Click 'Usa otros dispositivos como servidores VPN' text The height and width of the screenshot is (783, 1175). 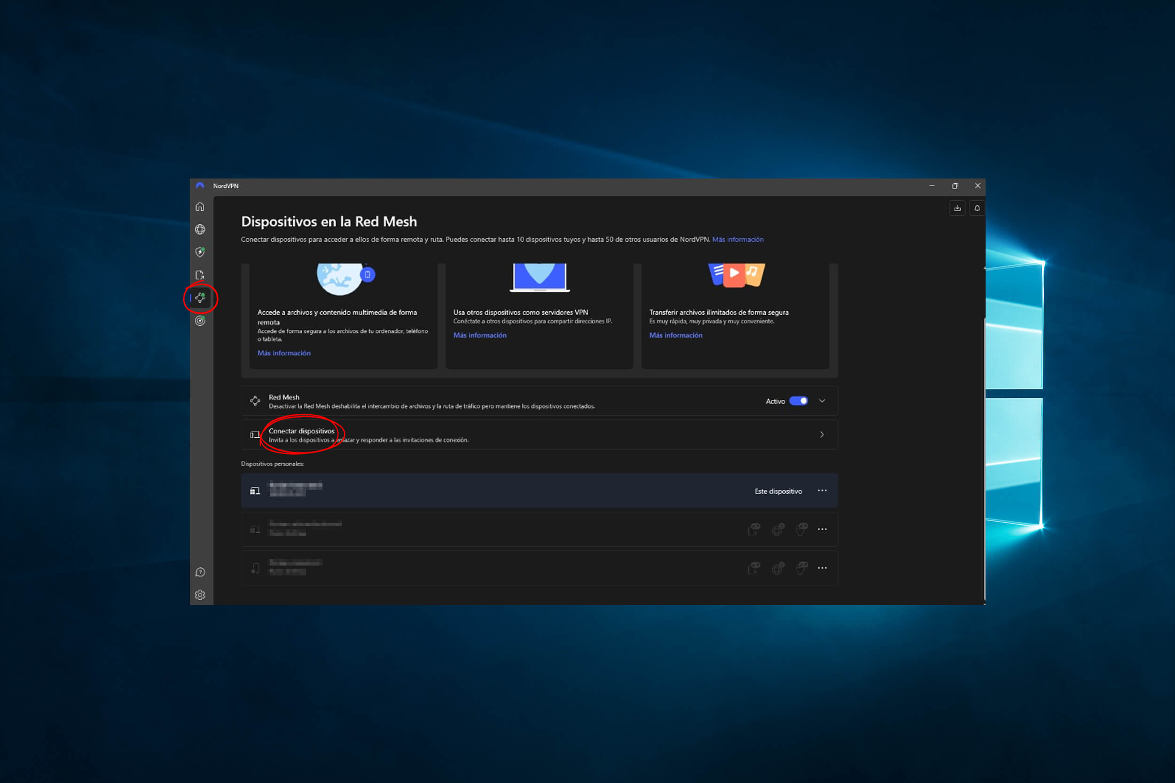pyautogui.click(x=521, y=313)
